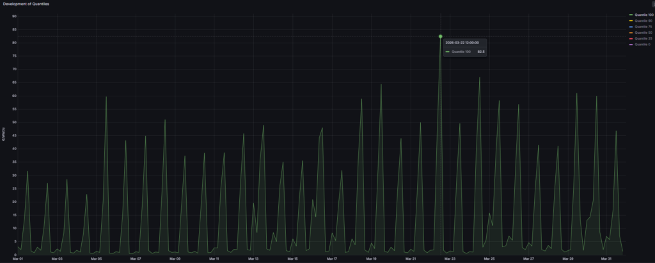Click the Mar 15 x-axis label
The height and width of the screenshot is (263, 655).
pyautogui.click(x=292, y=259)
